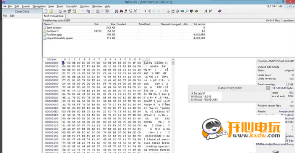Screen dimensions: 295x153
Task: Click the blue binoculars Find Text icon
Action: (x=116, y=11)
